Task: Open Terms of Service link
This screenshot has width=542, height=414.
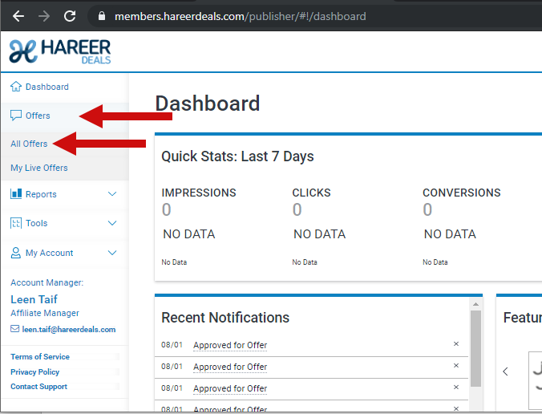Action: pos(40,356)
